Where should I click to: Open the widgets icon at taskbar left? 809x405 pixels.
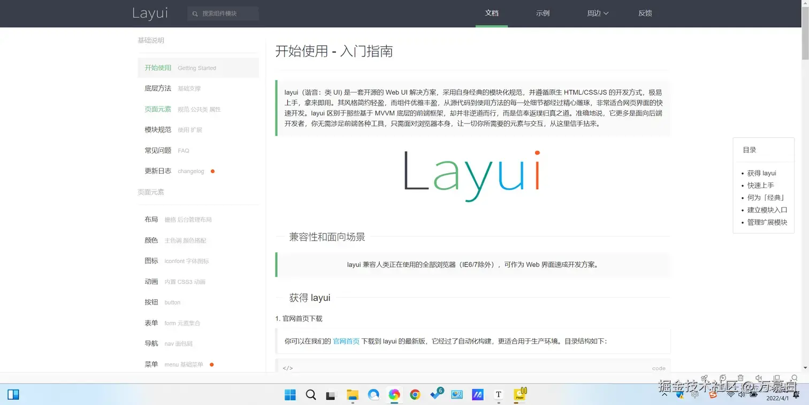click(13, 395)
